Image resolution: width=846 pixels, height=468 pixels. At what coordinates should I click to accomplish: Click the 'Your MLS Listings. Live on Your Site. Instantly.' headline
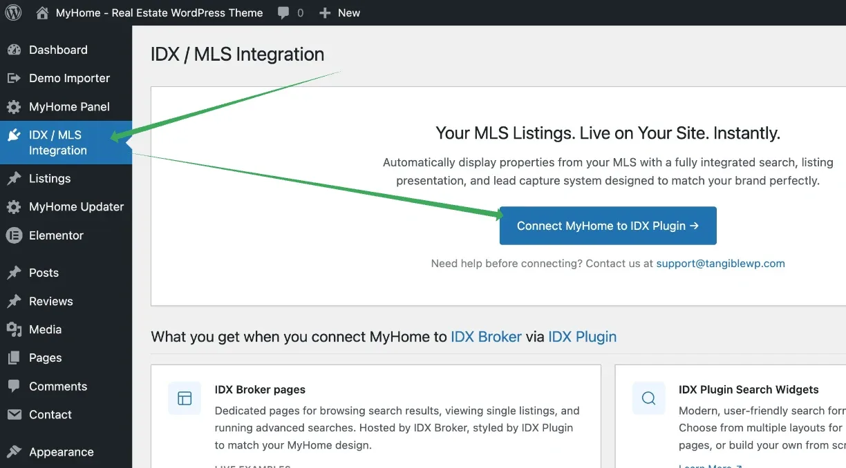coord(608,133)
